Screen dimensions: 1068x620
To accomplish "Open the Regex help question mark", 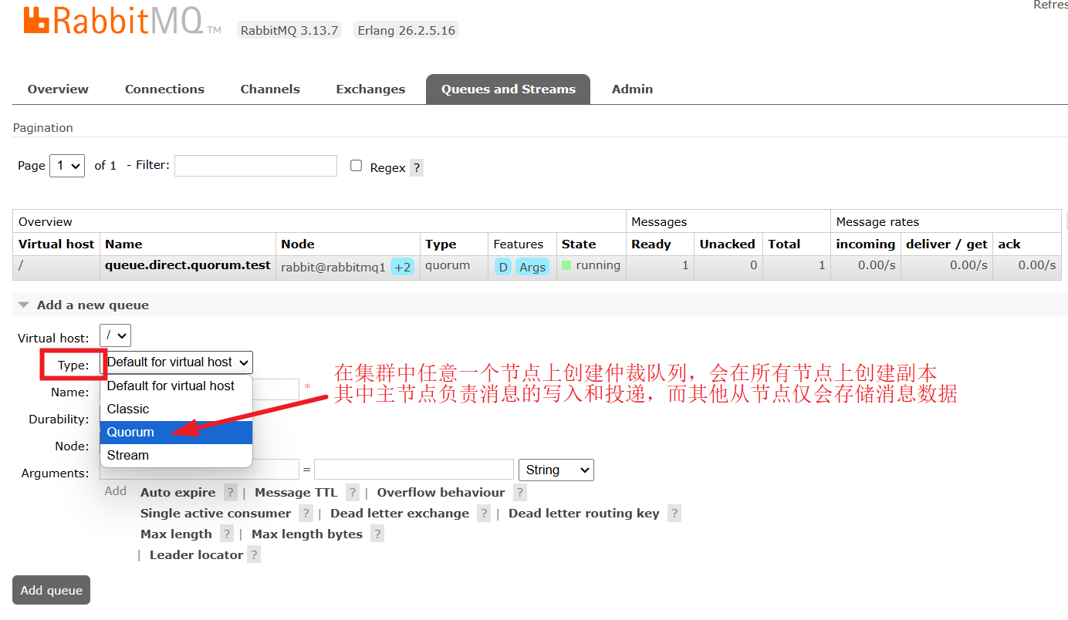I will 417,167.
